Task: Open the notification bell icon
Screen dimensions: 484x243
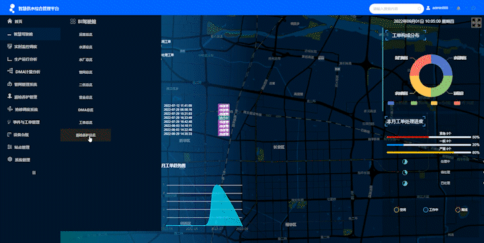Action: point(458,8)
